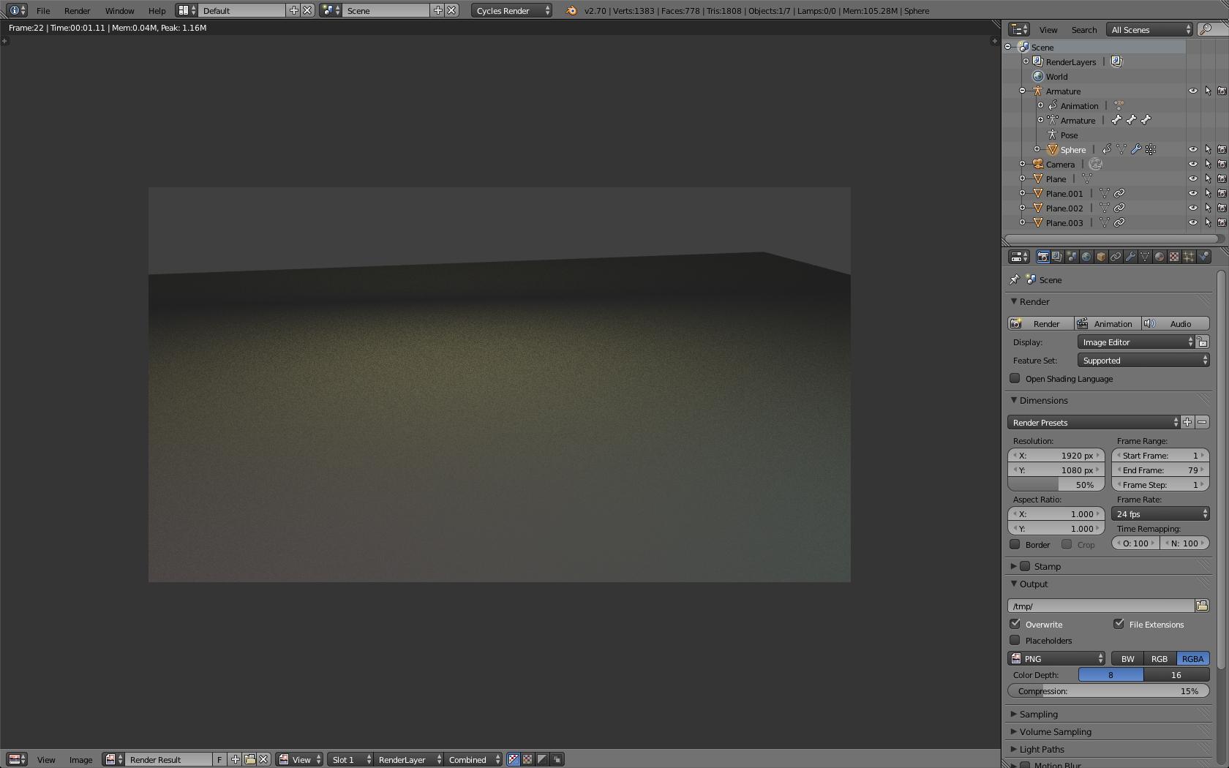
Task: Click the Render button in Render panel
Action: click(x=1040, y=323)
